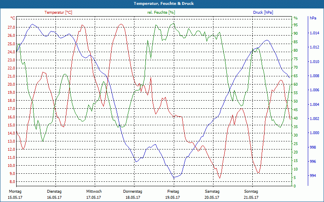Select the green 'rel. Feuchte [%]' legend label
324x202 pixels.
[x=161, y=13]
